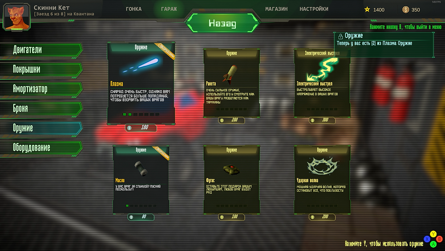The image size is (445, 251).
Task: Click the green A controller button
Action: coord(433,244)
